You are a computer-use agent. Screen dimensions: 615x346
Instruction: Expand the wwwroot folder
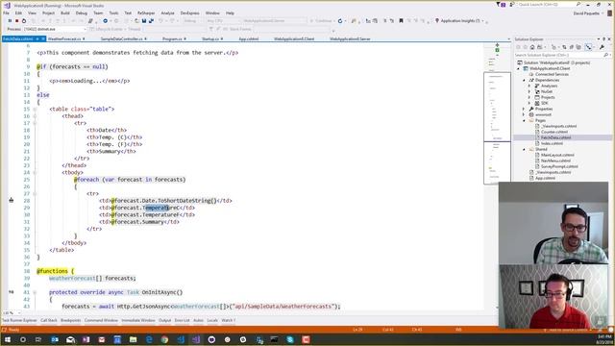[524, 114]
